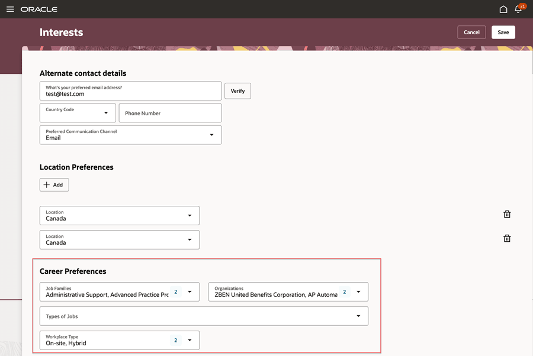Save the Interests page

point(503,33)
